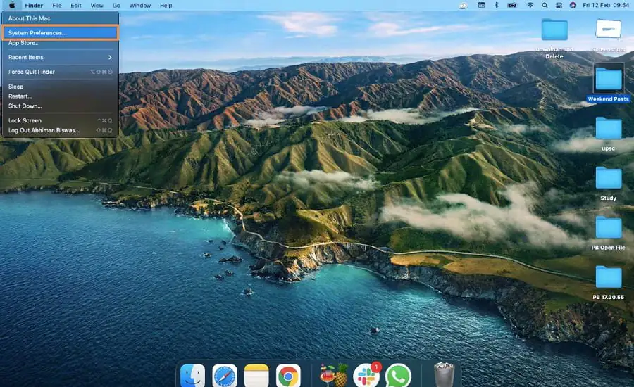Open the View menu in menu bar

[x=97, y=6]
